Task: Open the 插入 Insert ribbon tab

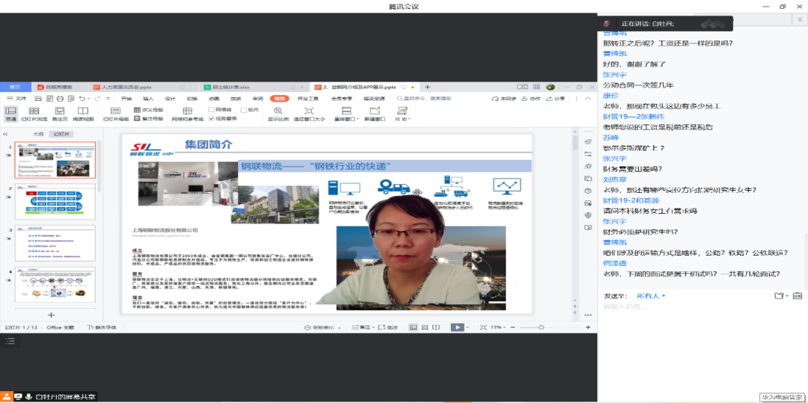Action: 148,99
